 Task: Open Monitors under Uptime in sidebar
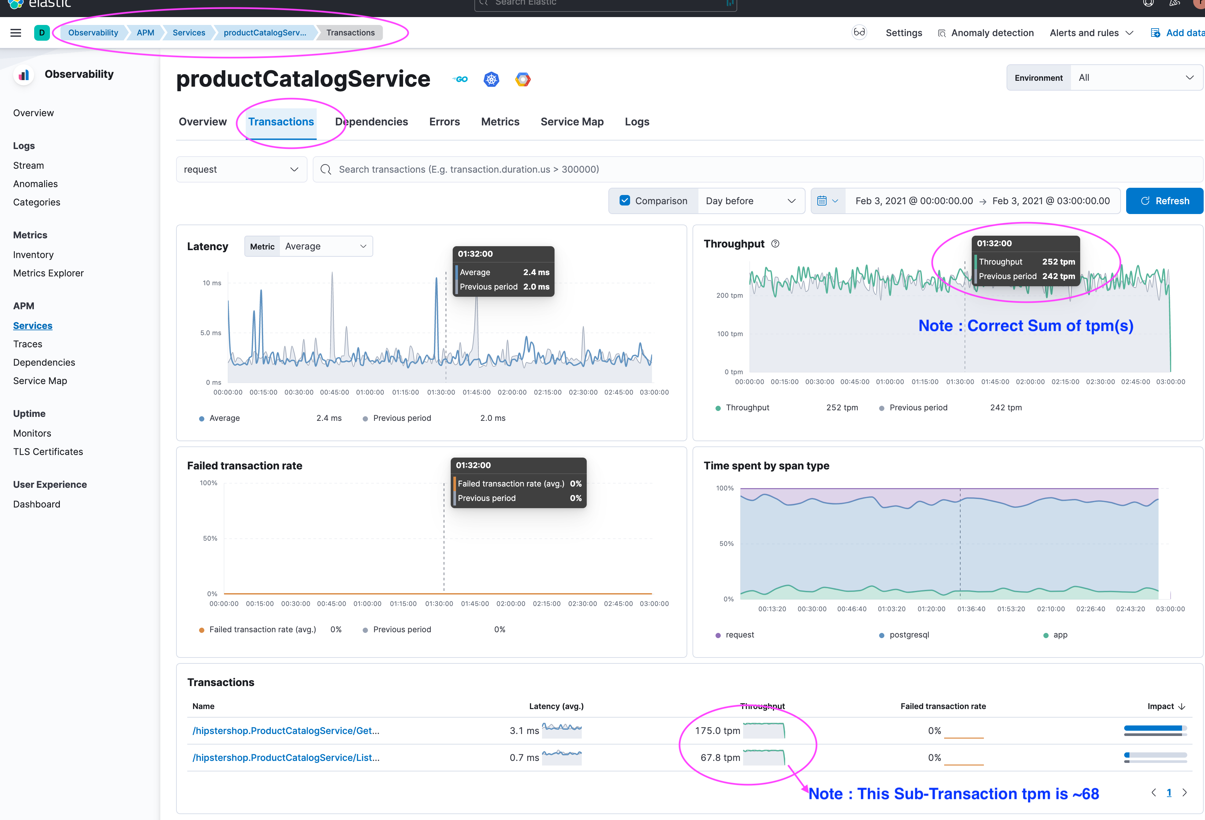[32, 433]
